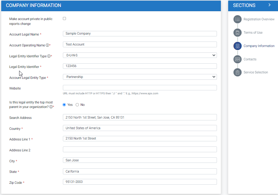Select No for top most parent
The image size is (278, 195).
coord(77,105)
